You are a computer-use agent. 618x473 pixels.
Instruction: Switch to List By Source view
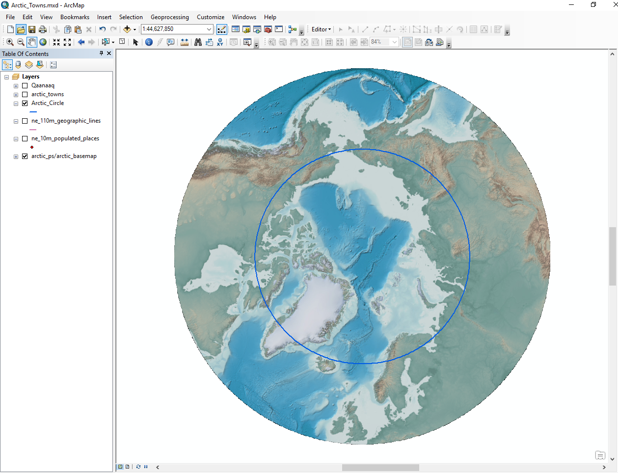pyautogui.click(x=18, y=65)
